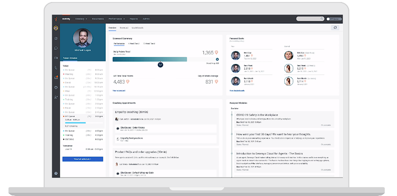Expand the Directory dropdown menu

81,18
